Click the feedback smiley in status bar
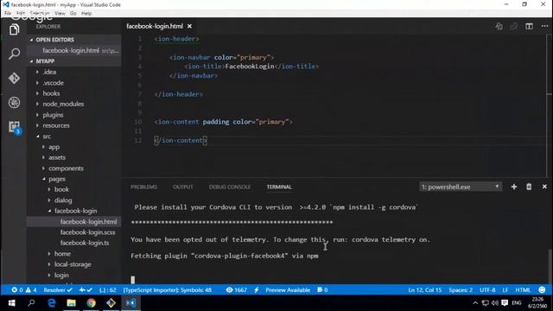 [542, 290]
